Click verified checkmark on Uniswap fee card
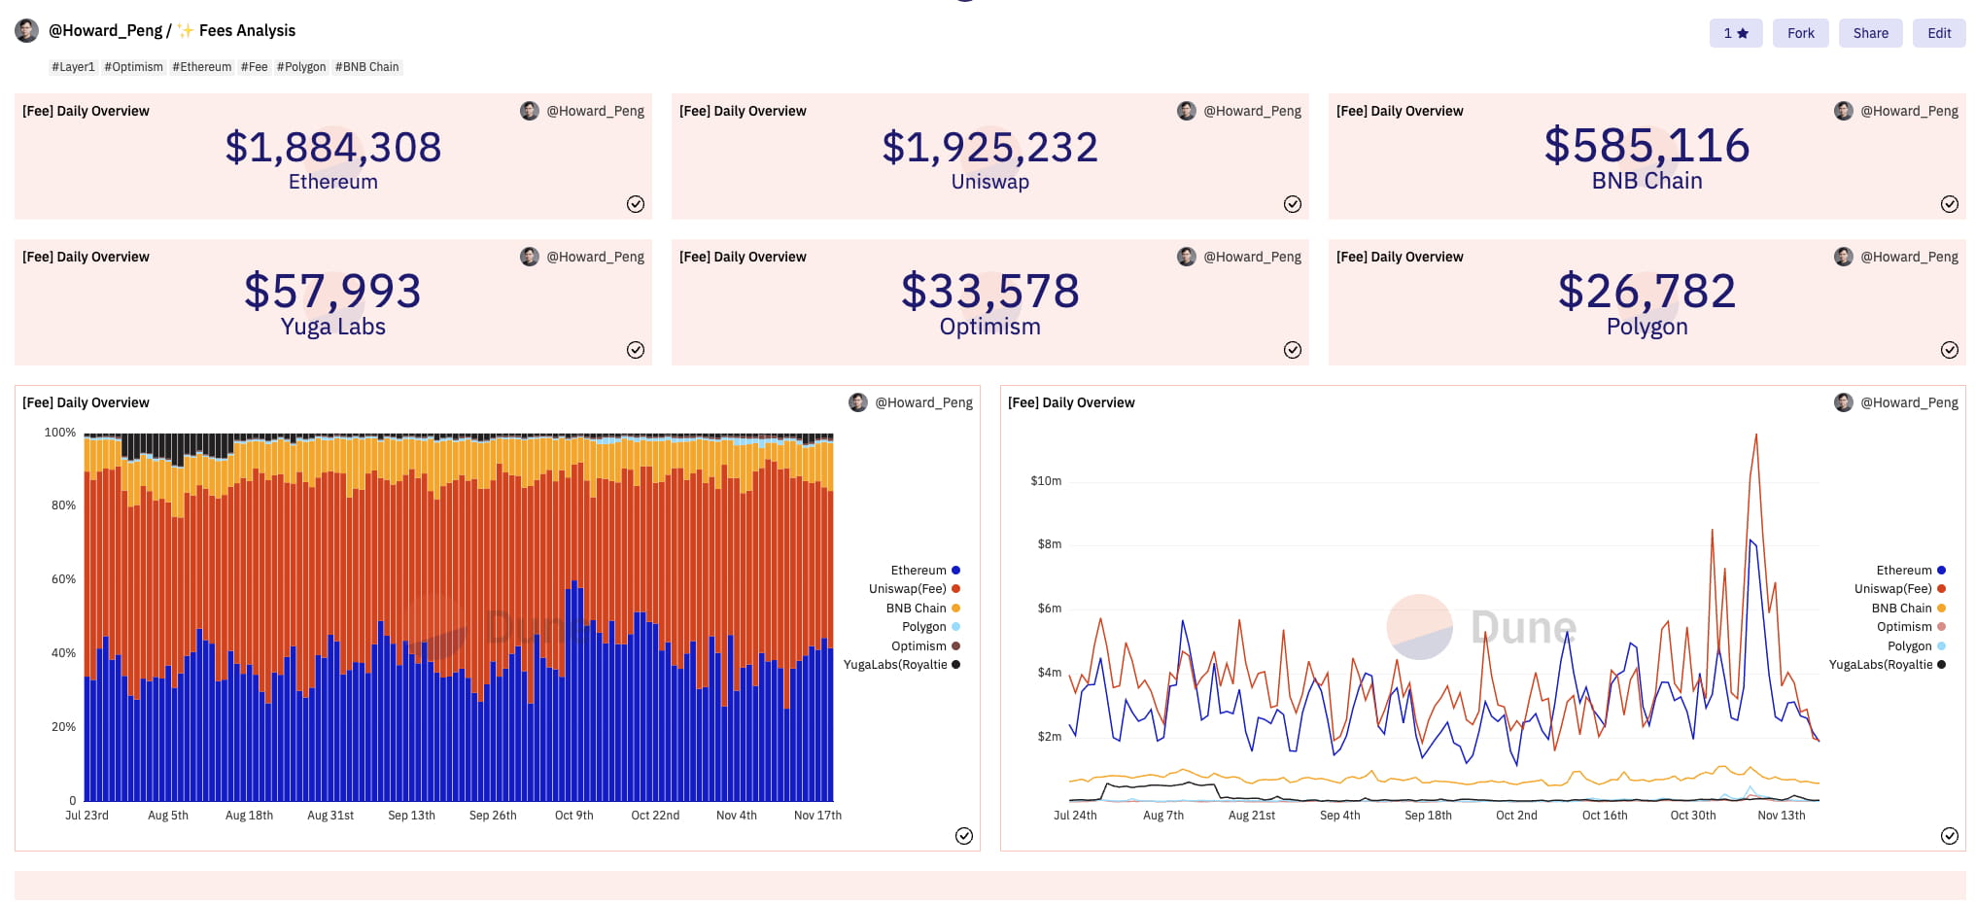The height and width of the screenshot is (905, 1976). (x=1292, y=204)
